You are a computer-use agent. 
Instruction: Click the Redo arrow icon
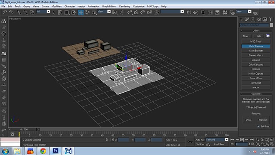(x=11, y=12)
